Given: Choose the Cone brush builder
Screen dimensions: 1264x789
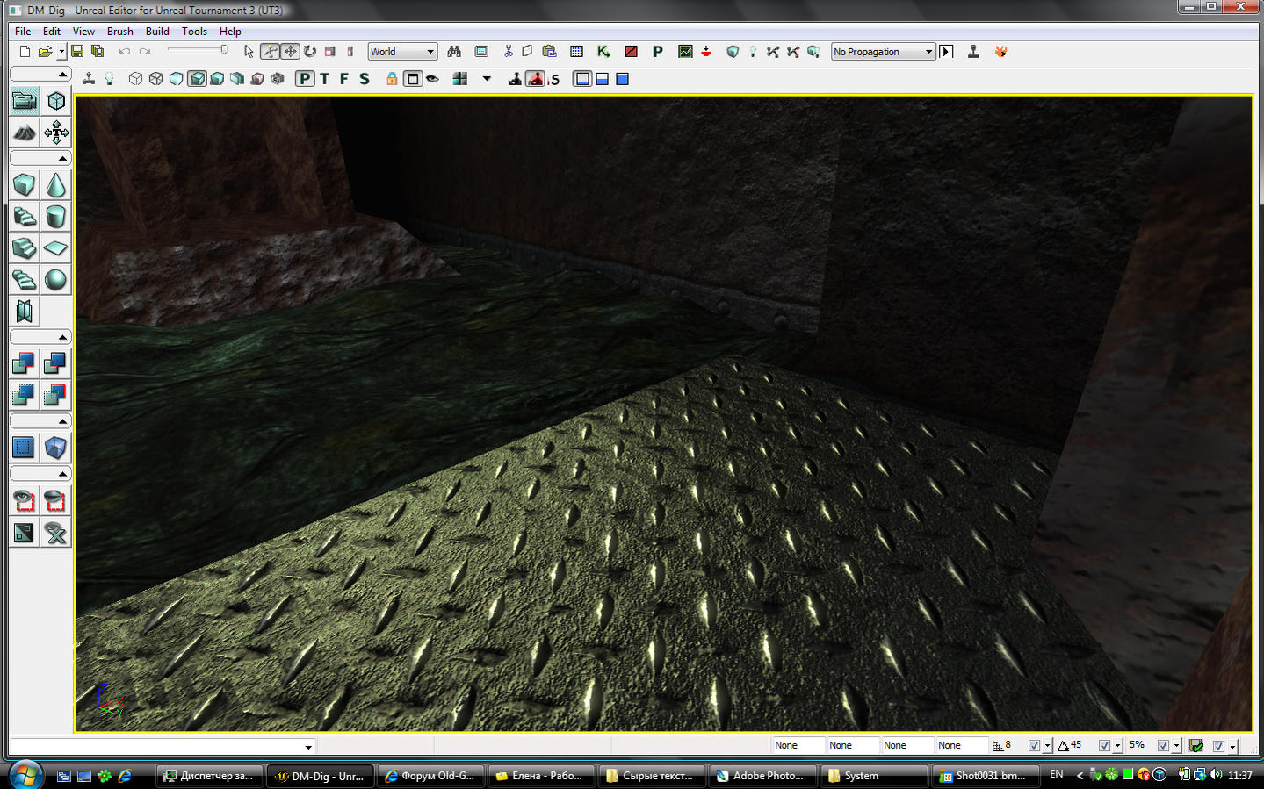Looking at the screenshot, I should click(55, 185).
